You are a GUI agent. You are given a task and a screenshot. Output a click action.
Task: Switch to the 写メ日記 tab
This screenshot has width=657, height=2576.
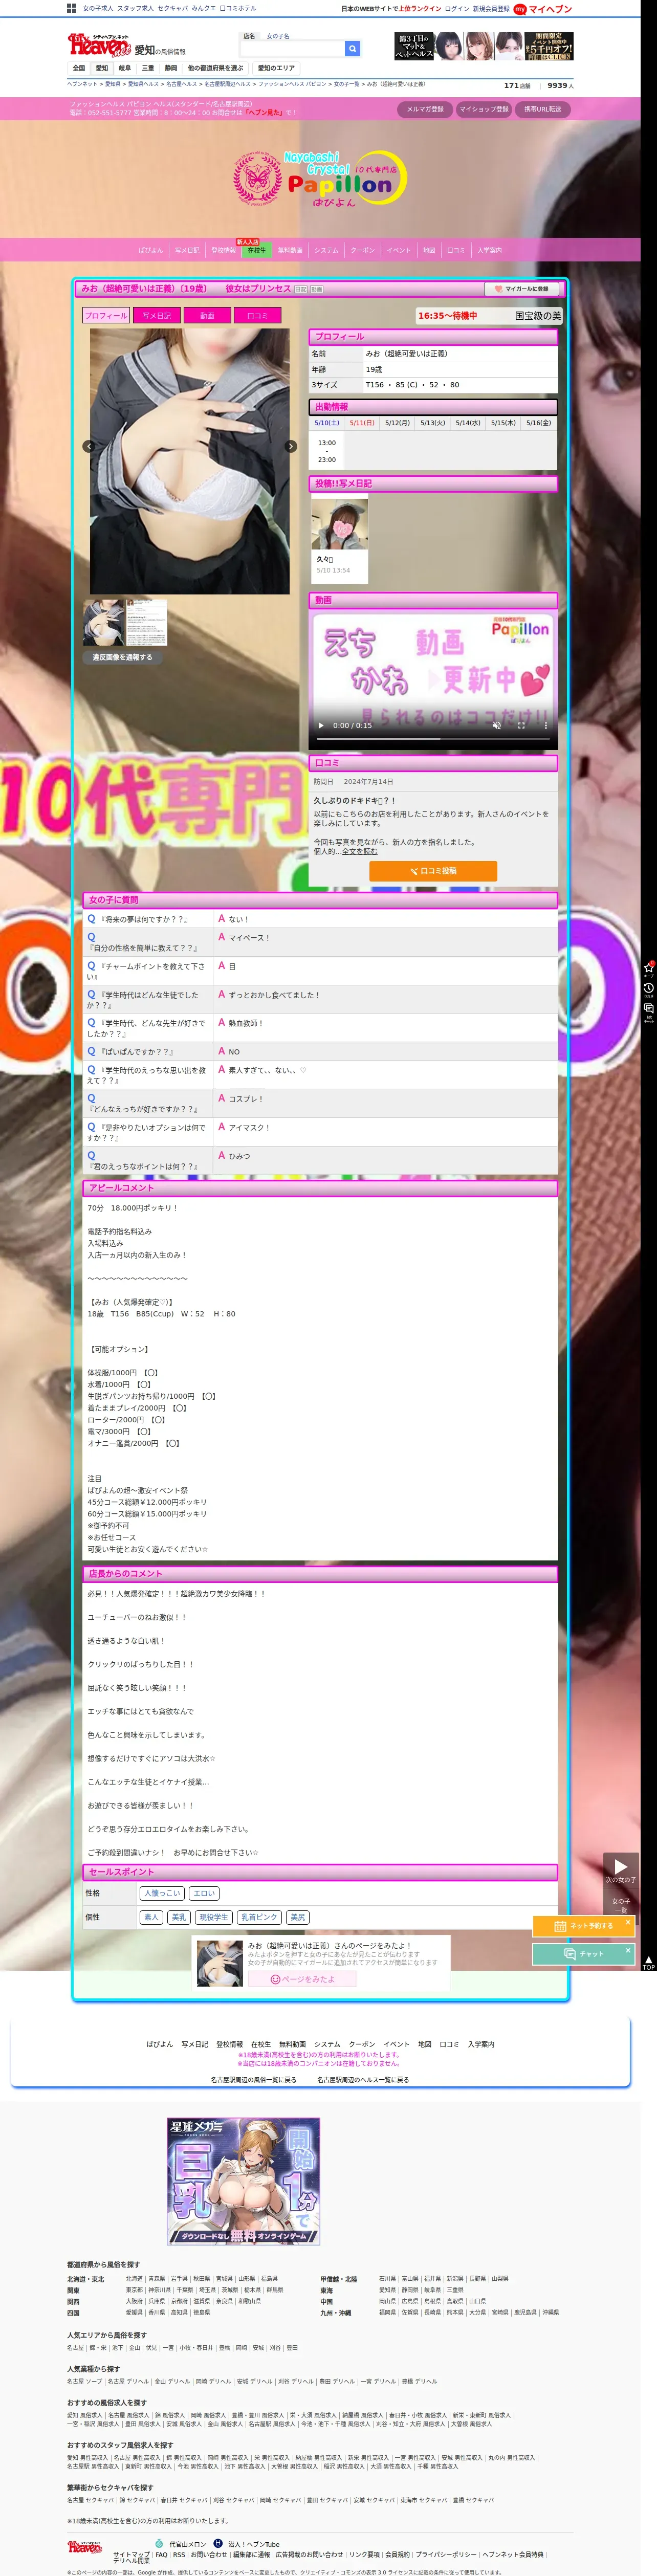[x=156, y=315]
